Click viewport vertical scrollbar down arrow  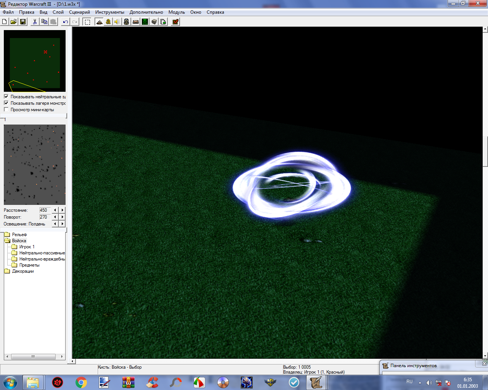click(x=485, y=356)
